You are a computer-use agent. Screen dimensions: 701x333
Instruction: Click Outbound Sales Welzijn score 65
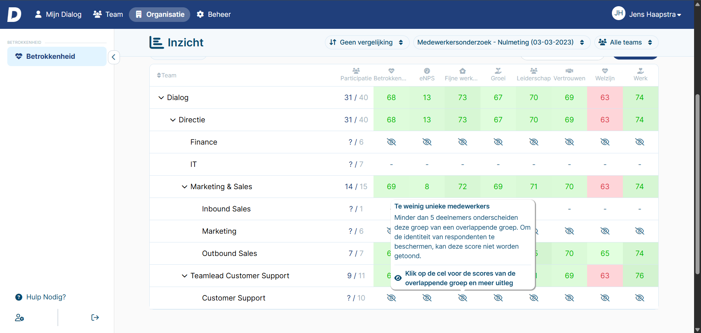coord(605,253)
